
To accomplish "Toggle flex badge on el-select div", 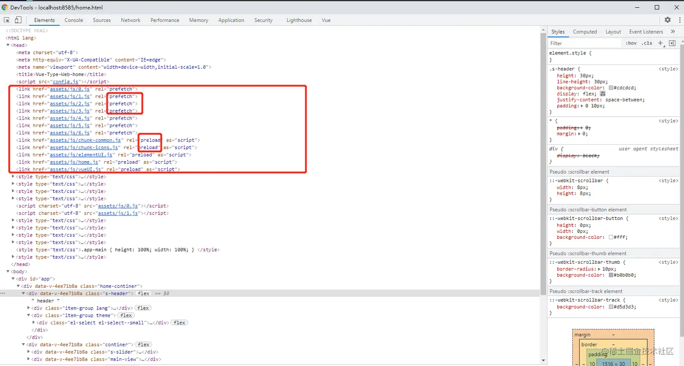I will (x=180, y=323).
